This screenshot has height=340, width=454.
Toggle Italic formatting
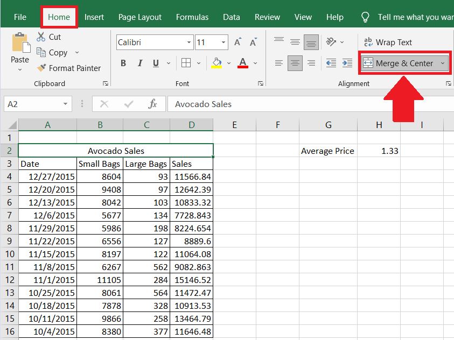(x=140, y=63)
